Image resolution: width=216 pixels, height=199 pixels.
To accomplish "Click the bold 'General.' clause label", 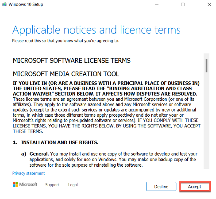I will [39, 154].
